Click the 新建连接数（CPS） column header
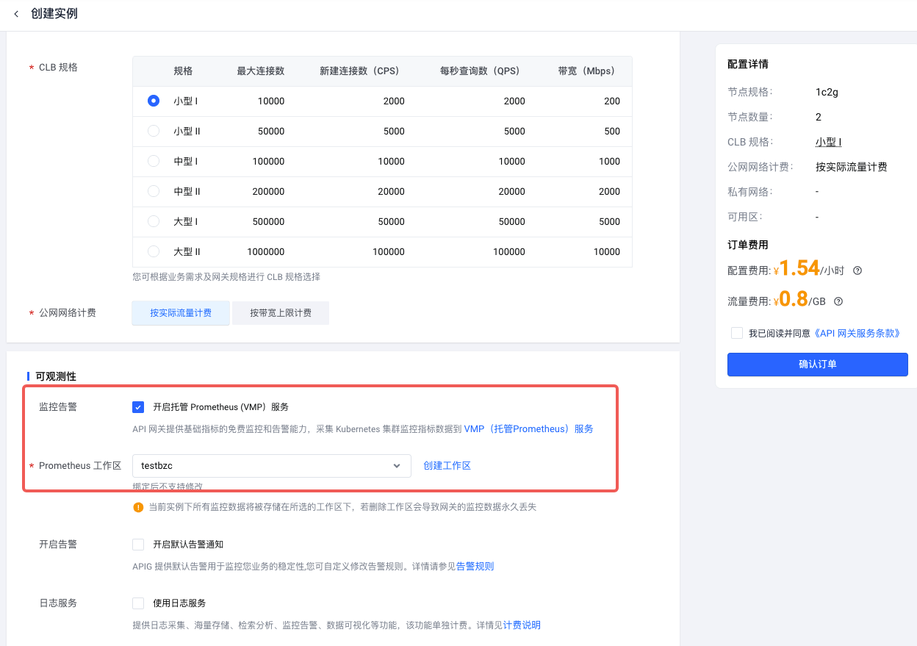The image size is (917, 646). point(362,71)
